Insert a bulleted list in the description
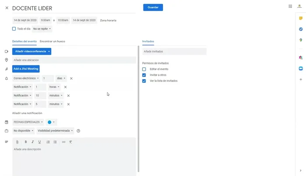Image resolution: width=306 pixels, height=176 pixels. 55,142
